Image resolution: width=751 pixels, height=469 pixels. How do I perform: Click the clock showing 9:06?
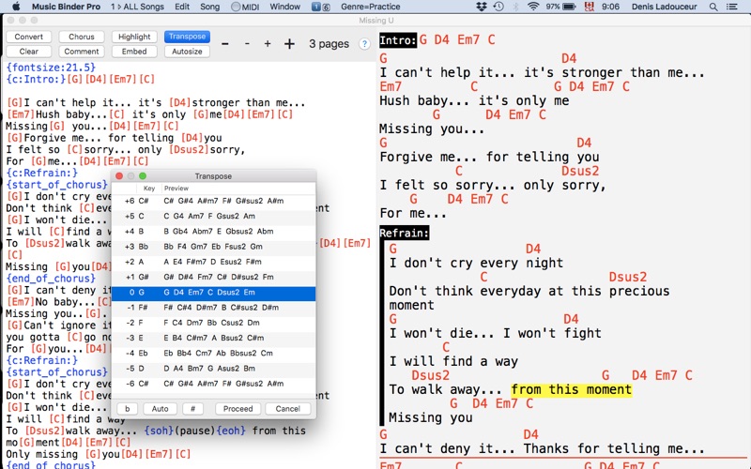point(610,7)
